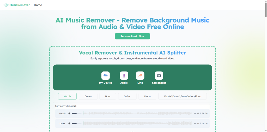267x132 pixels.
Task: Click the 'Easily separate vocals, drums, bass' subtitle
Action: tap(132, 58)
